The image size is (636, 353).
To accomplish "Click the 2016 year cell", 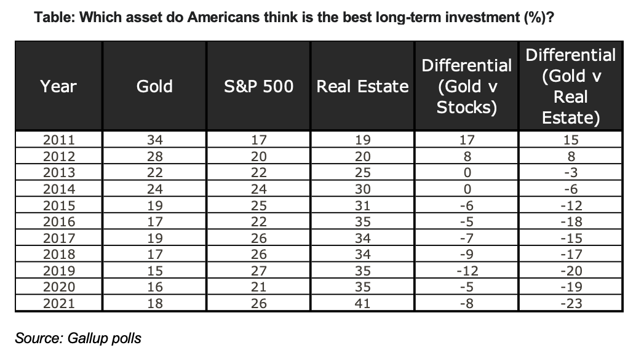I will pyautogui.click(x=58, y=221).
